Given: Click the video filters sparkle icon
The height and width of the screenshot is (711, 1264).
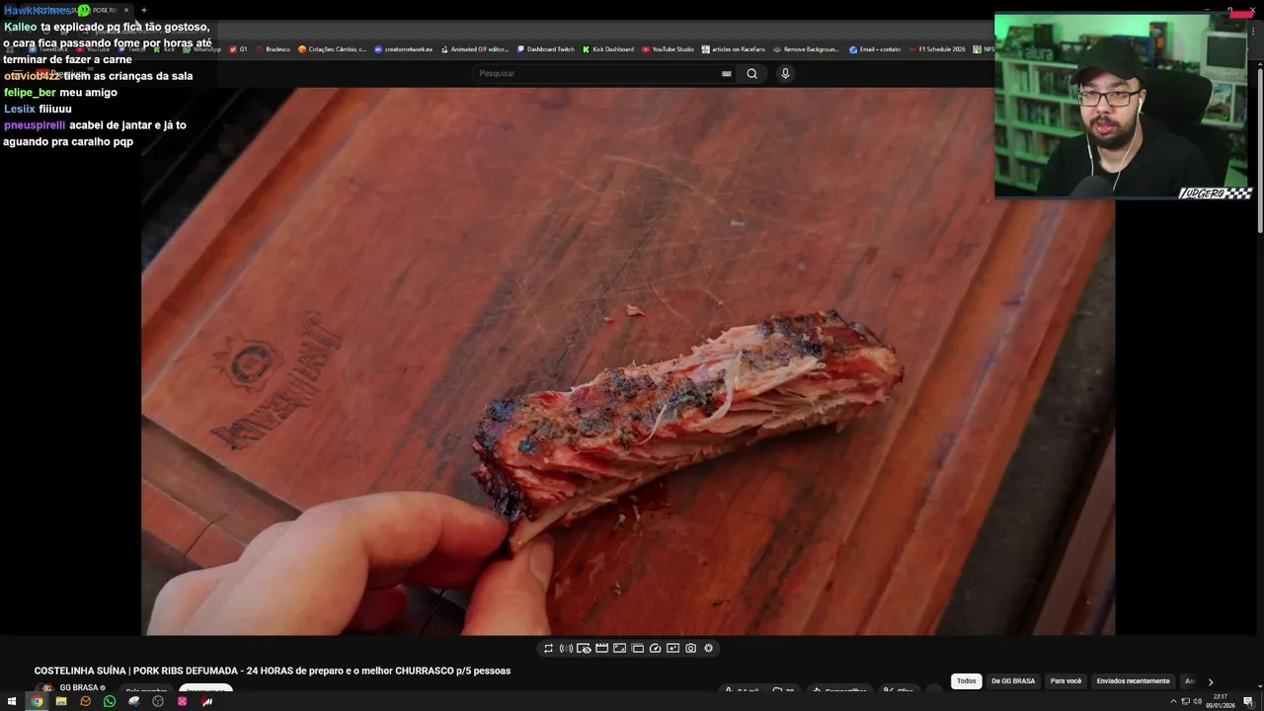Looking at the screenshot, I should tap(672, 649).
